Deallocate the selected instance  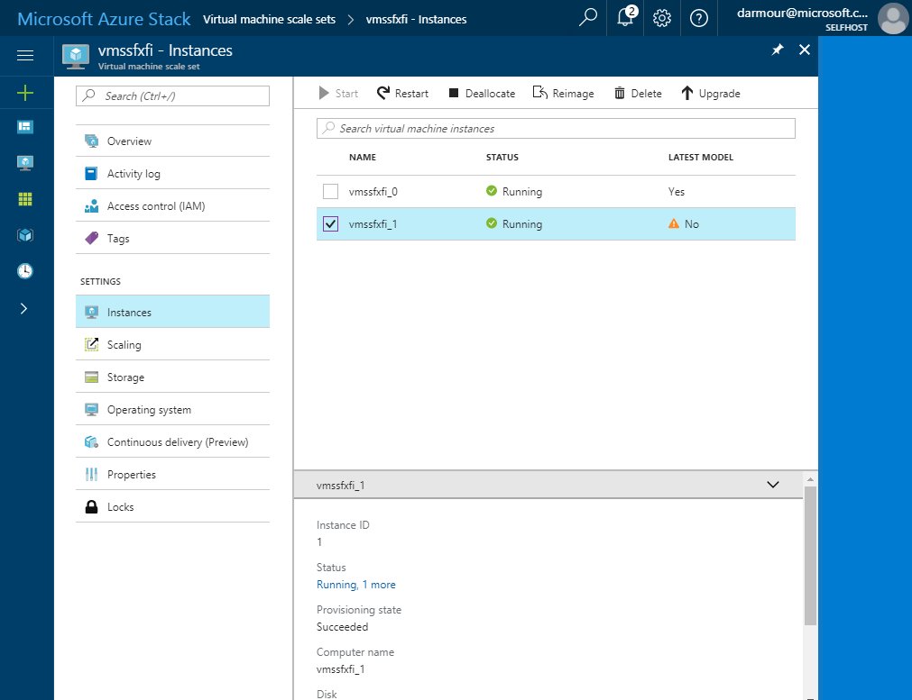(x=482, y=94)
